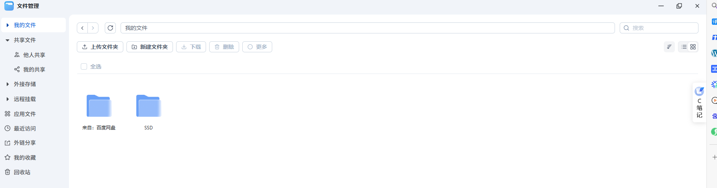The height and width of the screenshot is (188, 717).
Task: Click the refresh icon beside the path bar
Action: tap(110, 28)
